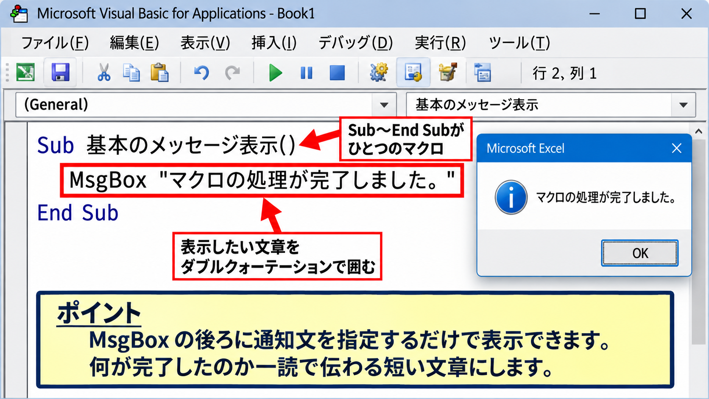Click the vertical scrollbar track in code window
Viewport: 709px width, 399px height.
point(699,242)
